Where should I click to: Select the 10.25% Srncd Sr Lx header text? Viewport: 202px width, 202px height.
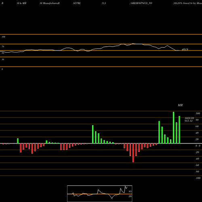(x=185, y=3)
